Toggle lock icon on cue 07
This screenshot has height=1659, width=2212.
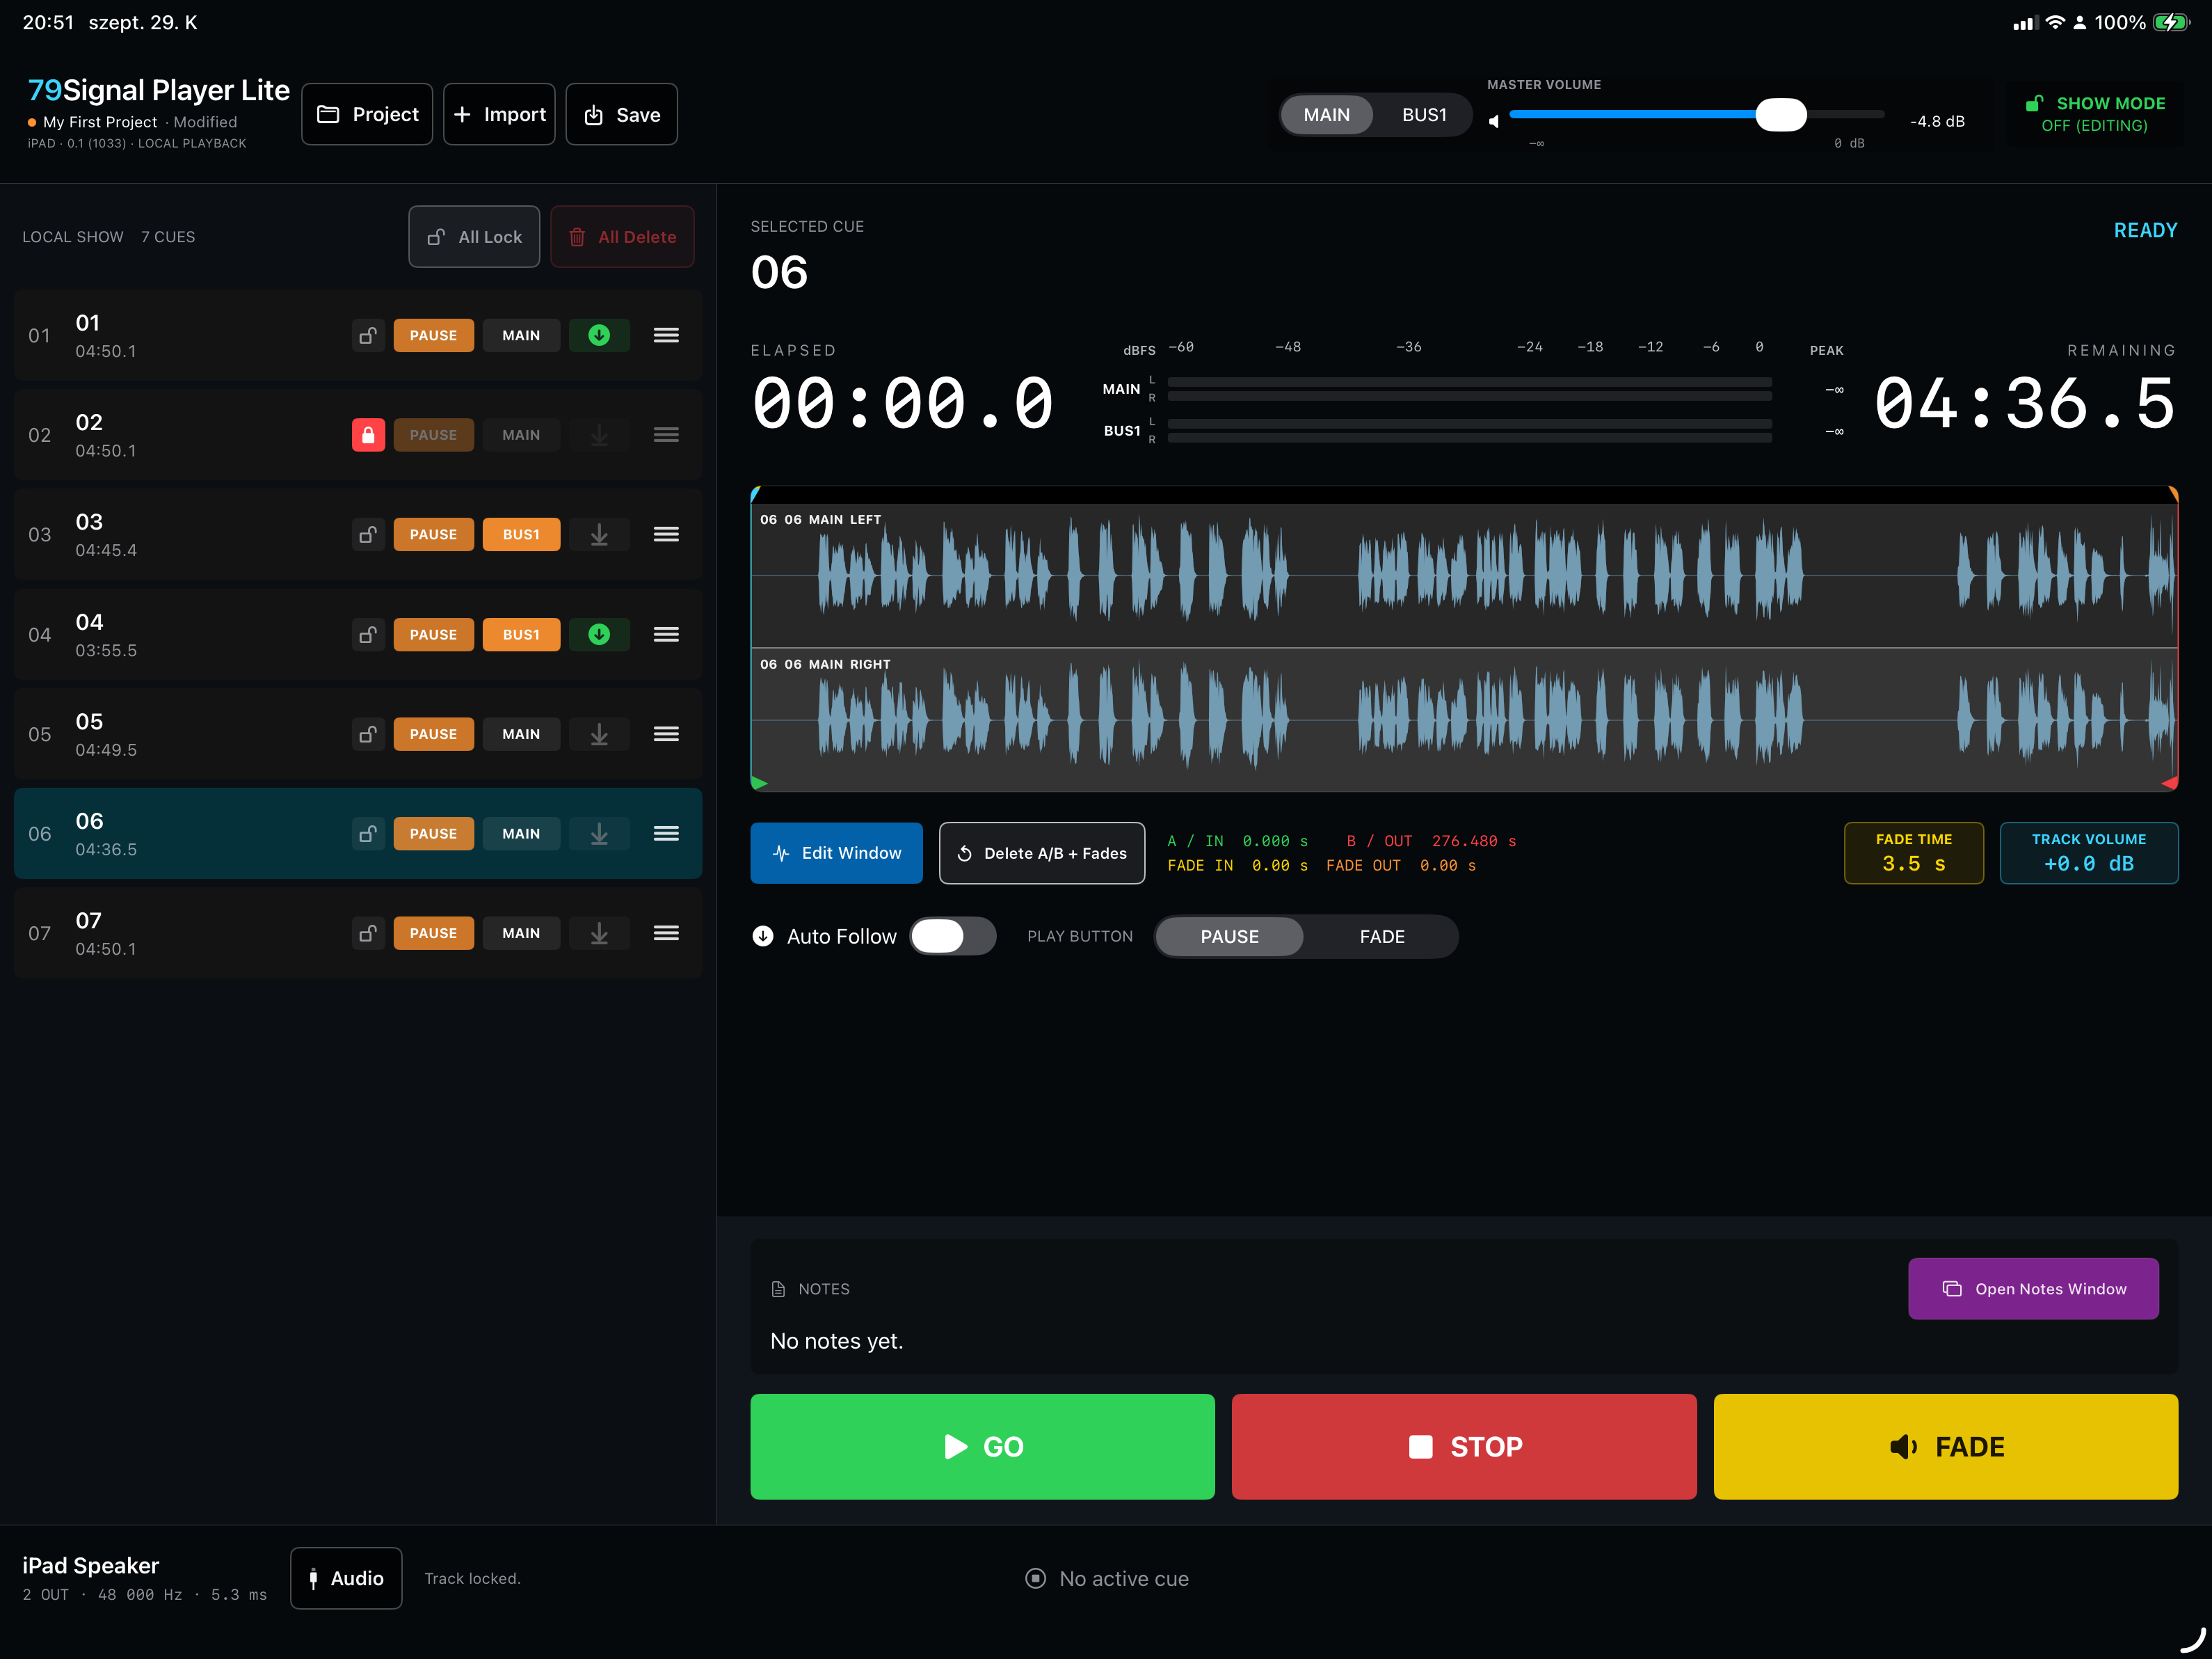[x=368, y=934]
